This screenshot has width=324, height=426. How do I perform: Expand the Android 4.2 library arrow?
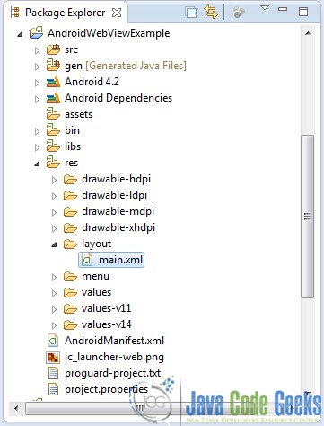click(x=37, y=83)
